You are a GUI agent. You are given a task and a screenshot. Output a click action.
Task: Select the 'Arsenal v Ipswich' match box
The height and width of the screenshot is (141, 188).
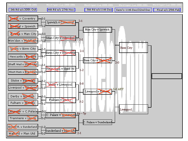pos(23,26)
